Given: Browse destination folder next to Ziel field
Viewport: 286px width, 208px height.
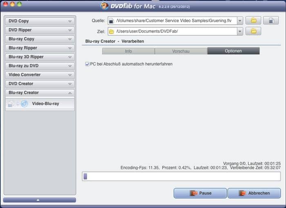Looking at the screenshot, I should (253, 31).
